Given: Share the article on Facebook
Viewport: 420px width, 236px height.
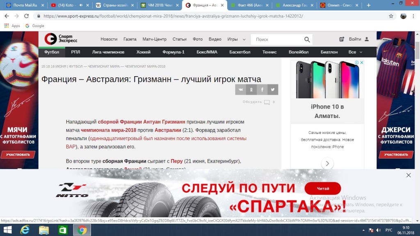Looking at the screenshot, I should [x=262, y=90].
